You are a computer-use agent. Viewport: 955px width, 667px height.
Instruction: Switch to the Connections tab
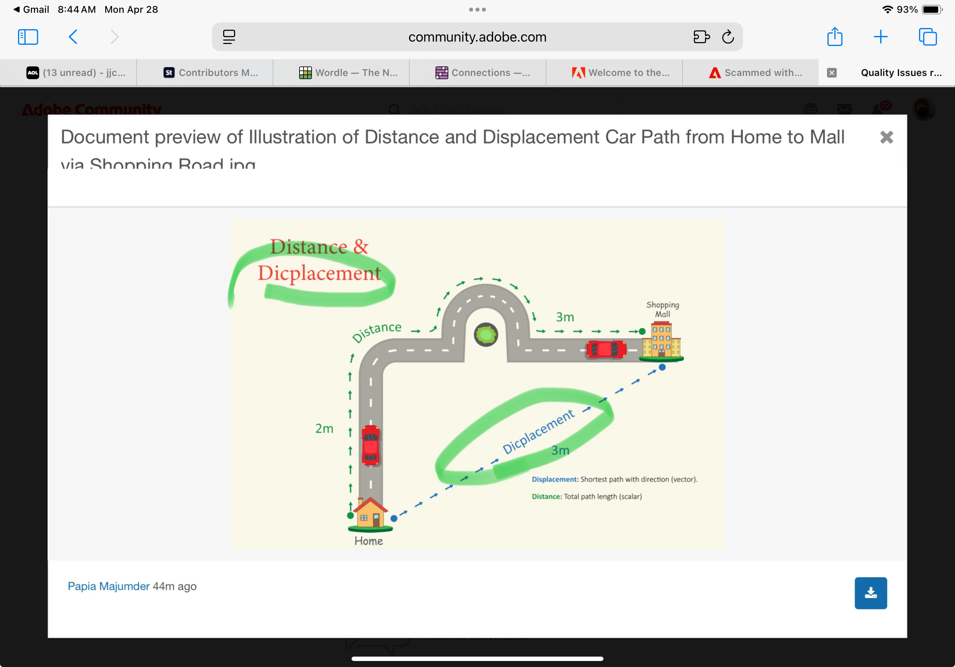pos(482,73)
